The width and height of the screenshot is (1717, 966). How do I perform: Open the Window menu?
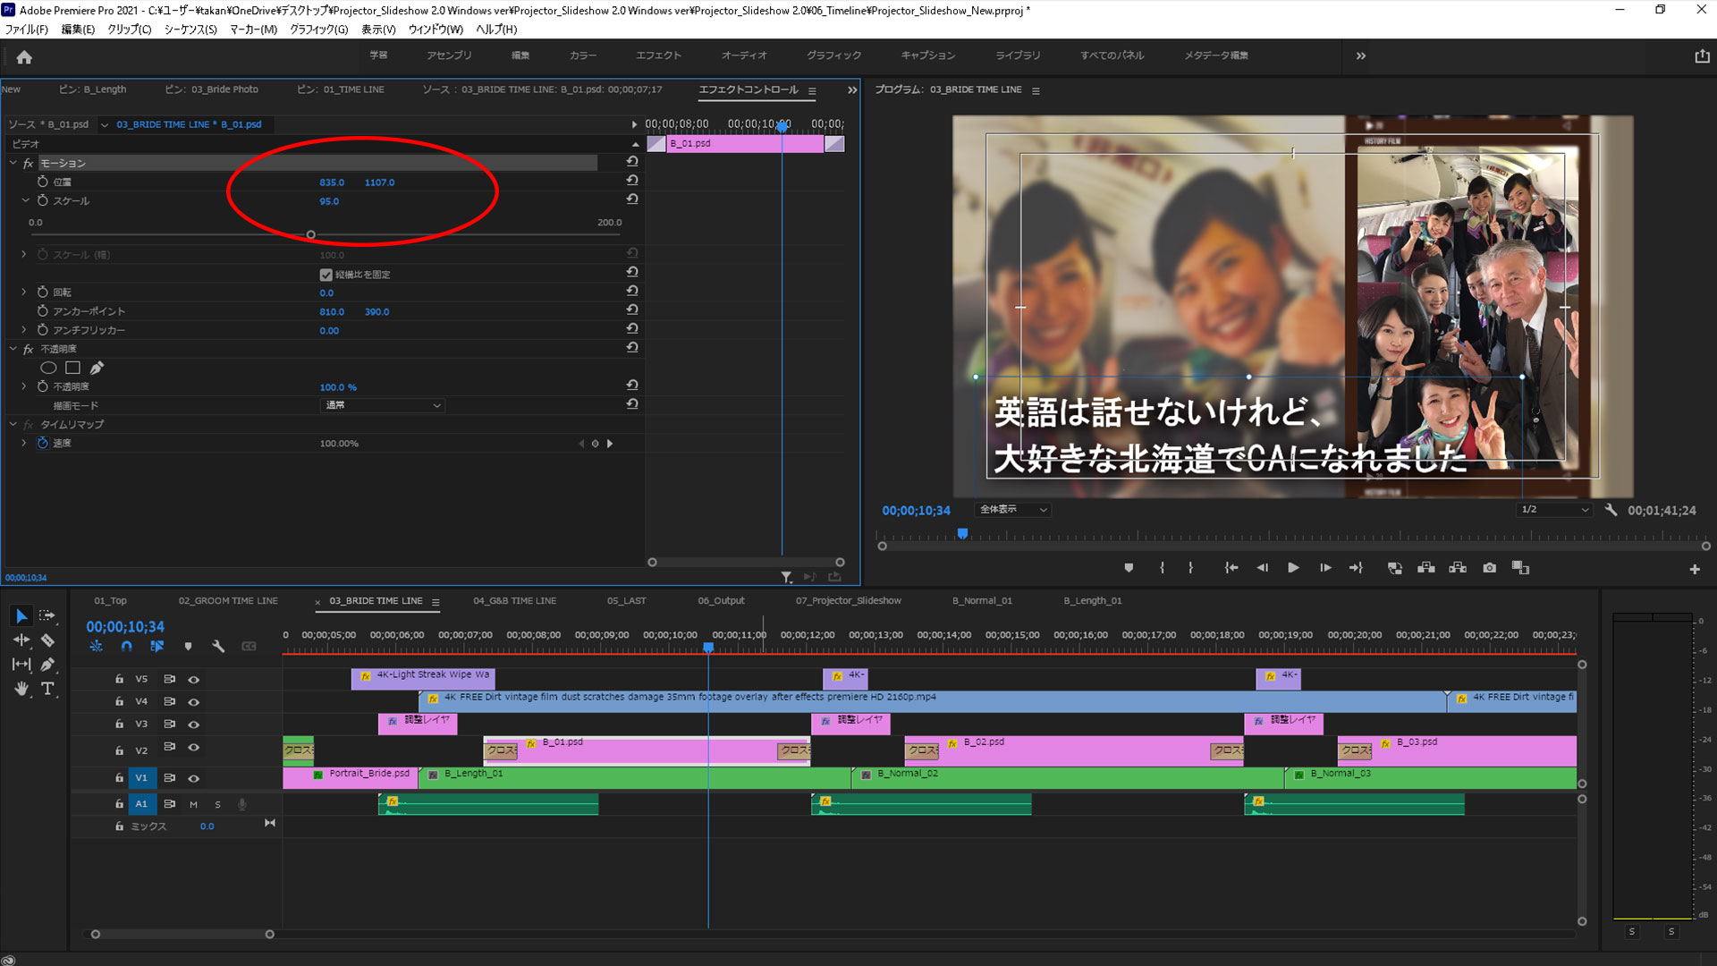coord(436,30)
